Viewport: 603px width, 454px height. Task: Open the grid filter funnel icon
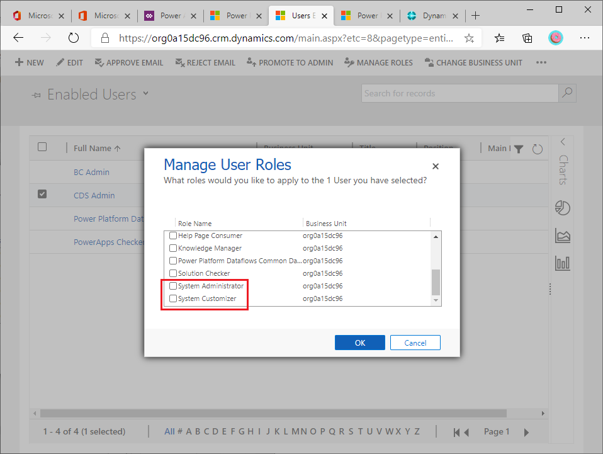[519, 149]
